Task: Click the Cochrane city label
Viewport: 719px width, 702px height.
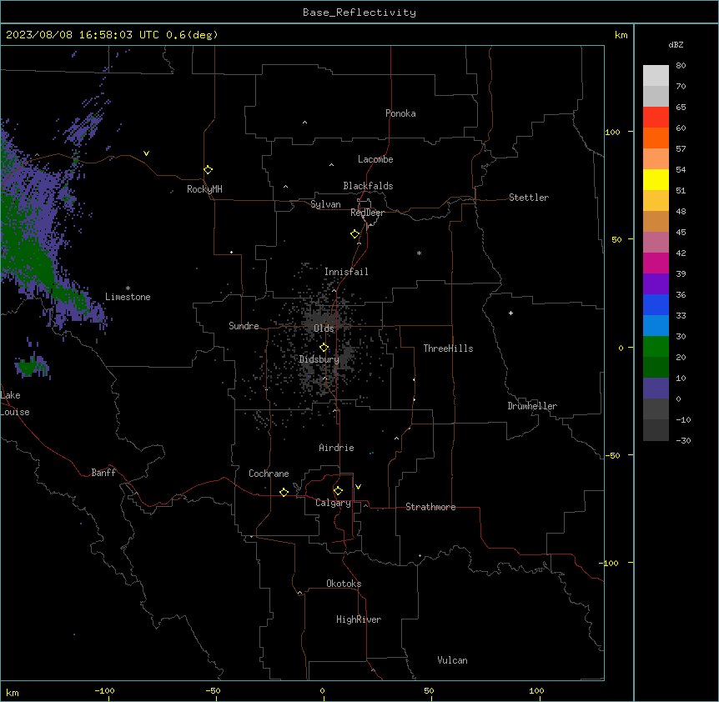Action: coord(269,474)
